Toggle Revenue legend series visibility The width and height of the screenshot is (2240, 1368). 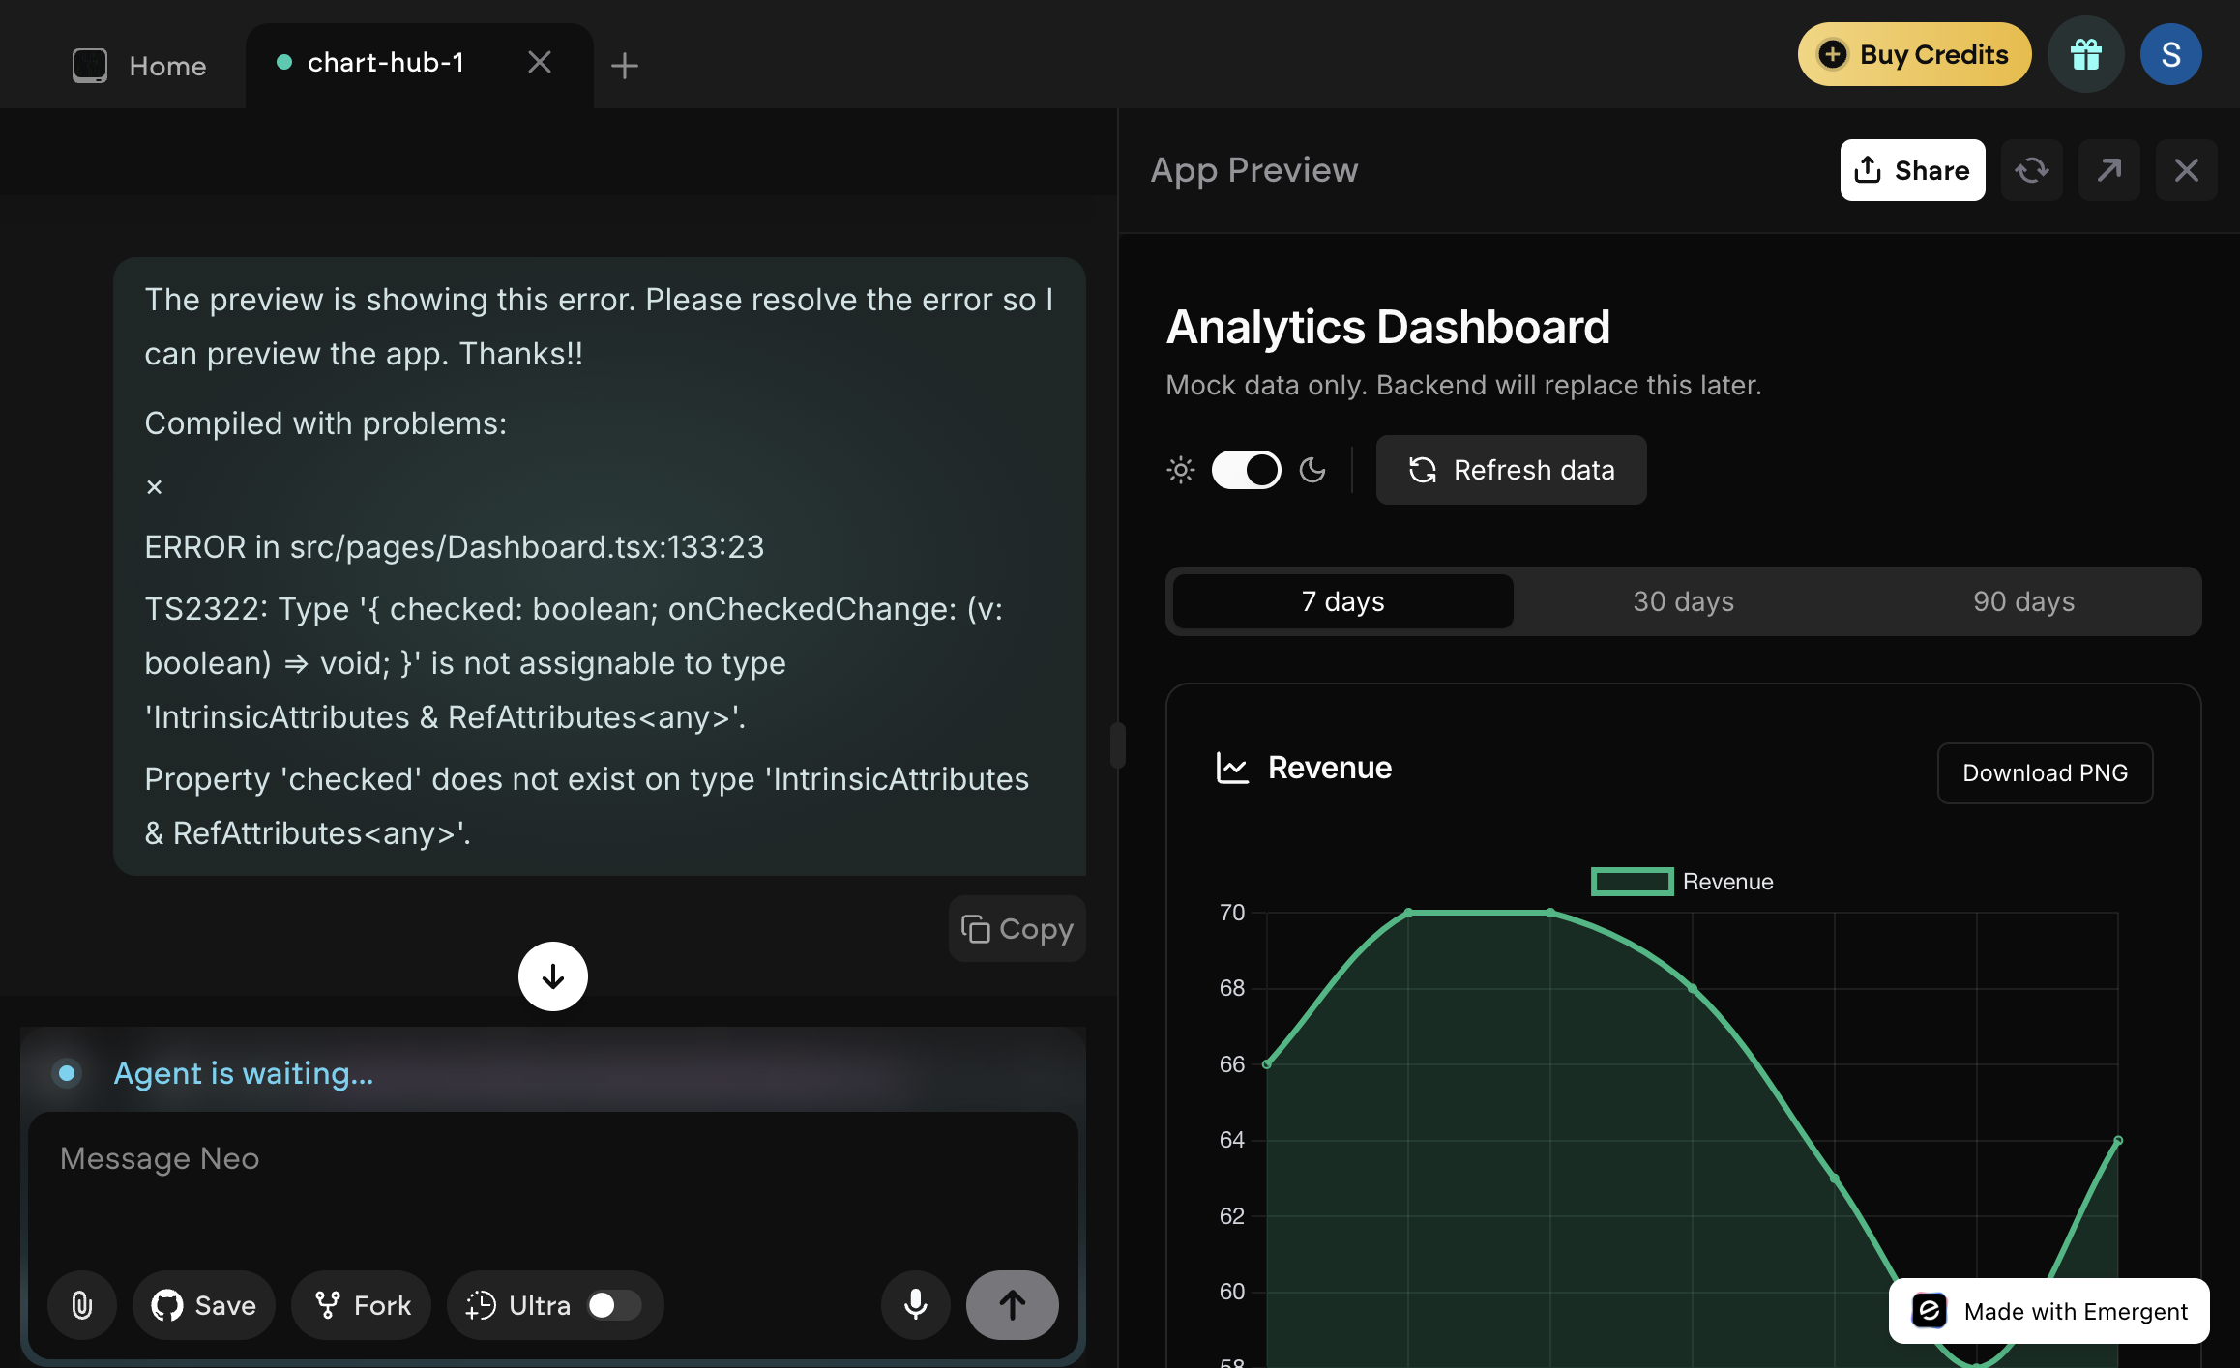pos(1681,882)
